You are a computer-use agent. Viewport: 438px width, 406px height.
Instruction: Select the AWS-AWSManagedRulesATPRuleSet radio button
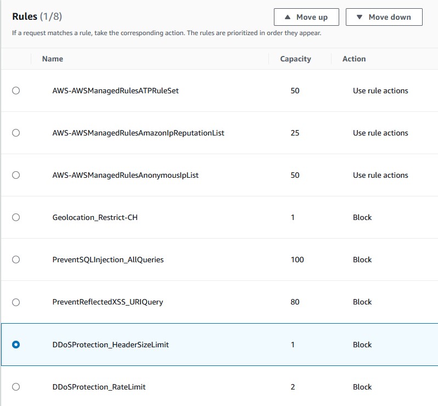pyautogui.click(x=16, y=91)
